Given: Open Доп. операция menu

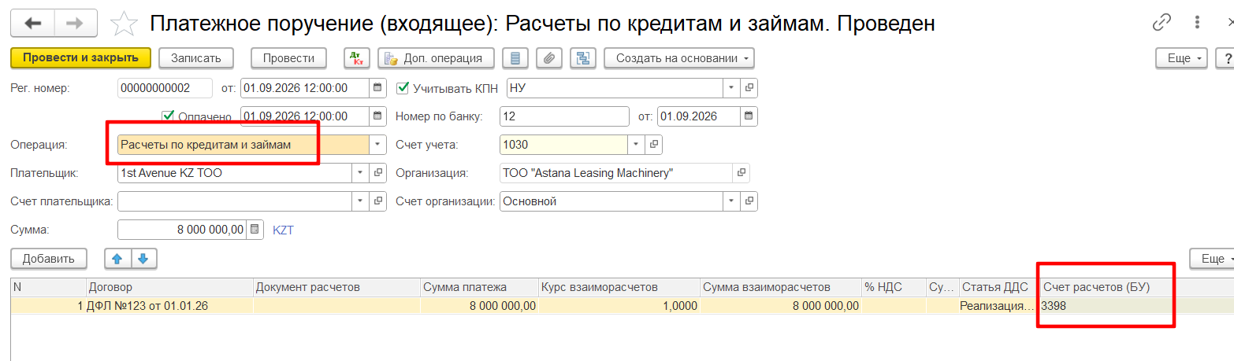Looking at the screenshot, I should [x=437, y=58].
